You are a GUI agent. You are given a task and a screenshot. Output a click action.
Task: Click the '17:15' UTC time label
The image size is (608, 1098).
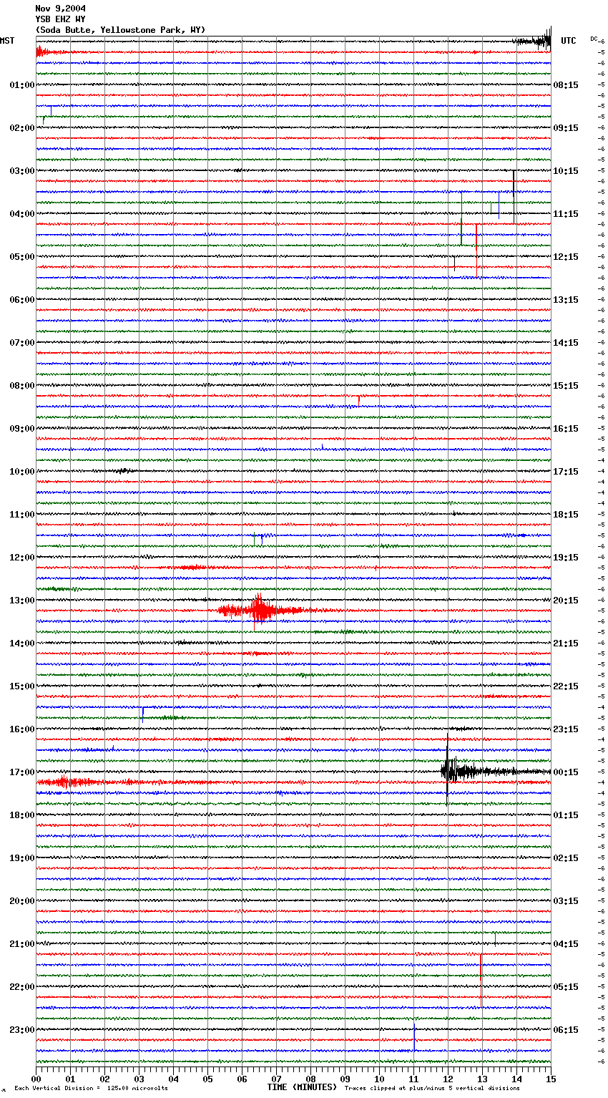click(x=566, y=472)
